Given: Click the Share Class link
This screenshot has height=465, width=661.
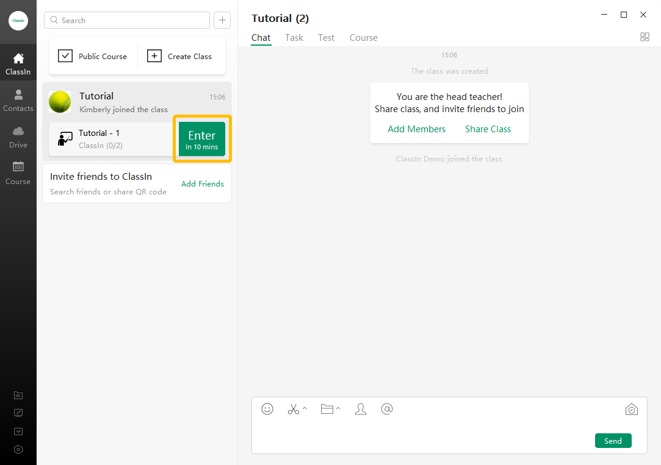Looking at the screenshot, I should (x=488, y=129).
